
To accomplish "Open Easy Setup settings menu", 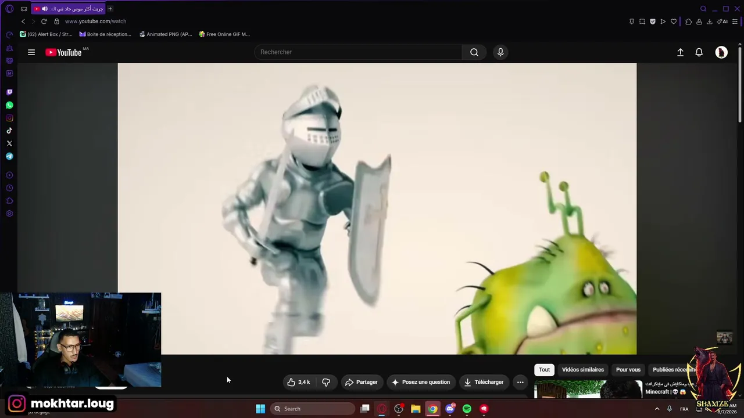I will coord(735,21).
